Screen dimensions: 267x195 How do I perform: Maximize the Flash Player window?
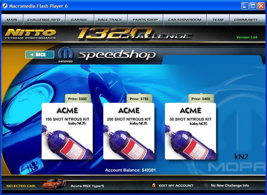(253, 6)
